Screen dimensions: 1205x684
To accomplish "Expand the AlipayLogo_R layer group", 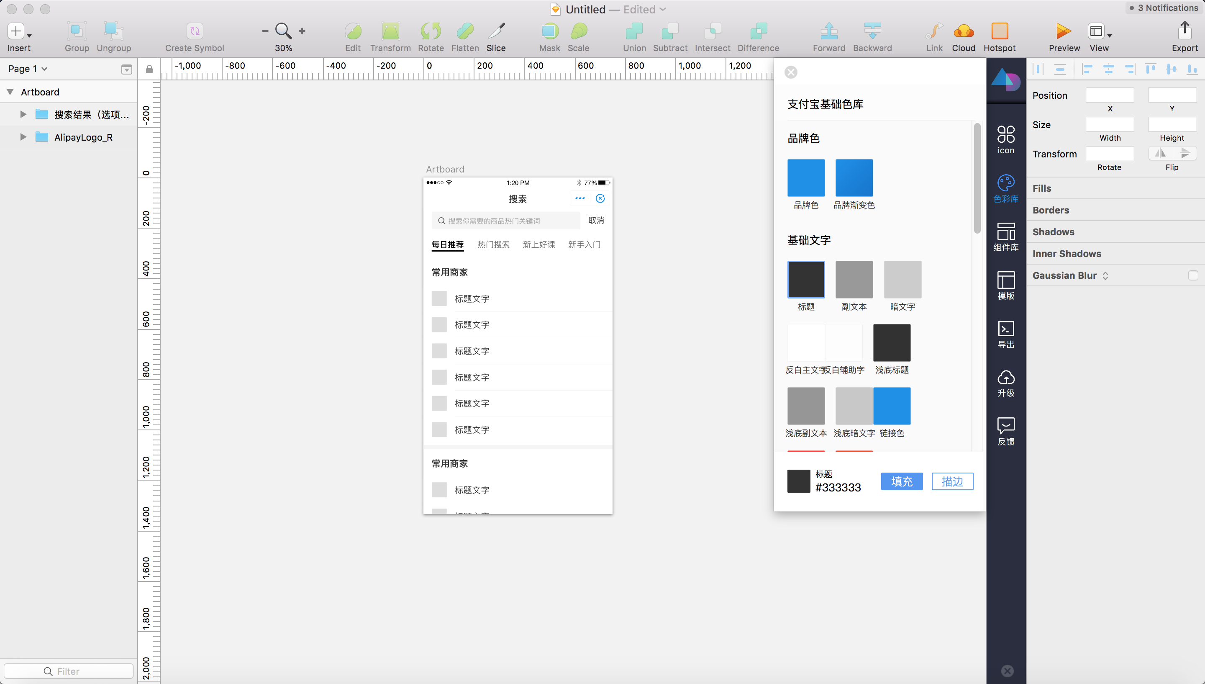I will (23, 137).
